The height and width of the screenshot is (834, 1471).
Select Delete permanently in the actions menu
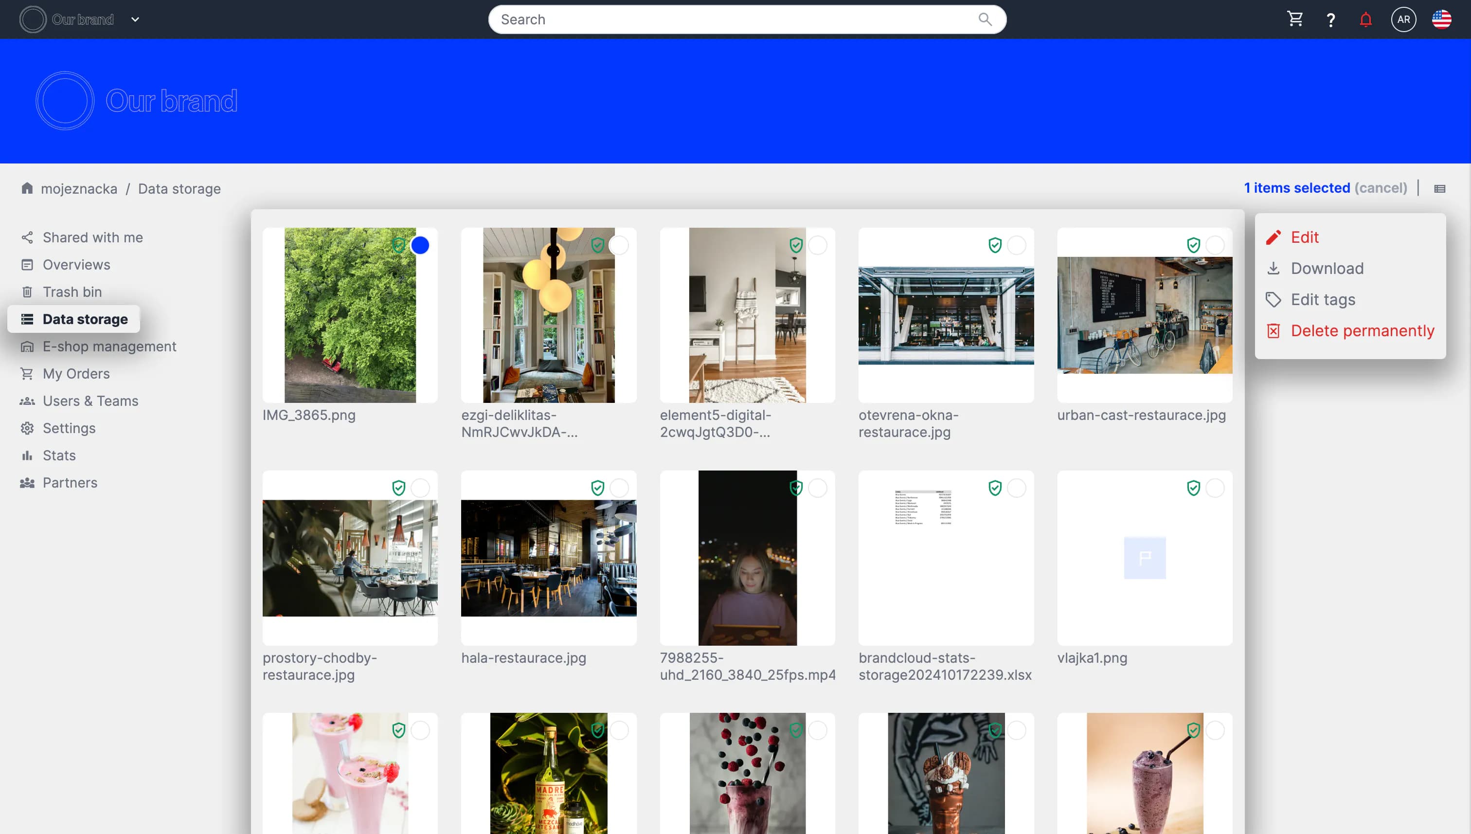[x=1362, y=330]
